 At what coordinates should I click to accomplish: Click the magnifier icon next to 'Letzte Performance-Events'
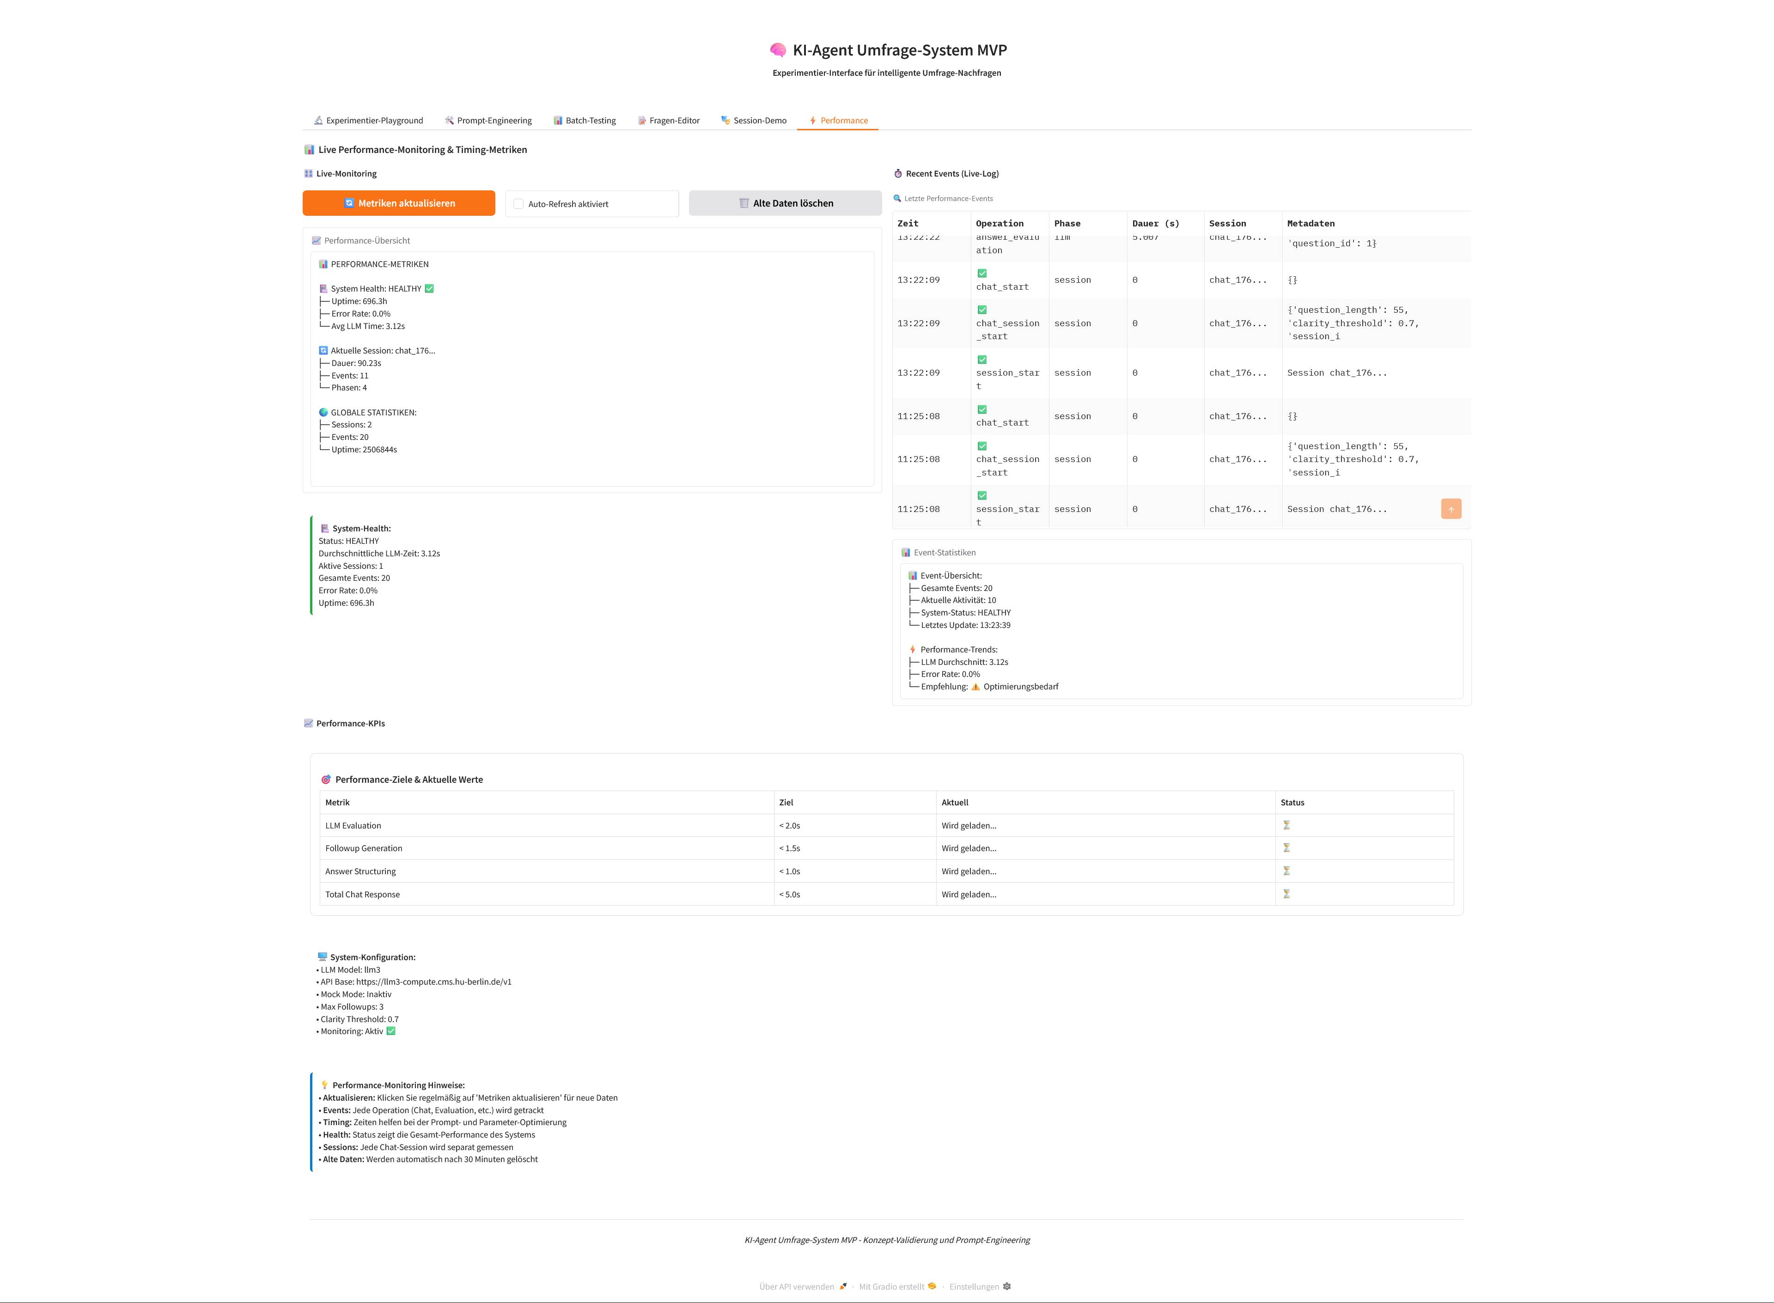click(898, 198)
